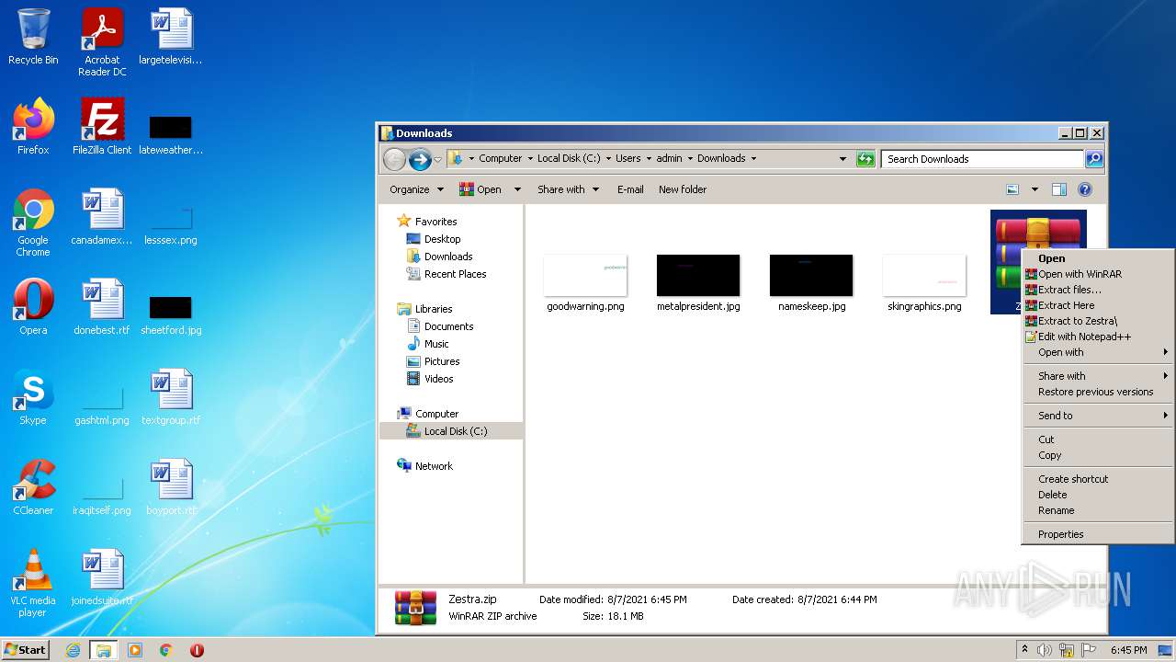The height and width of the screenshot is (662, 1176).
Task: Choose Copy from the context menu
Action: (1098, 455)
